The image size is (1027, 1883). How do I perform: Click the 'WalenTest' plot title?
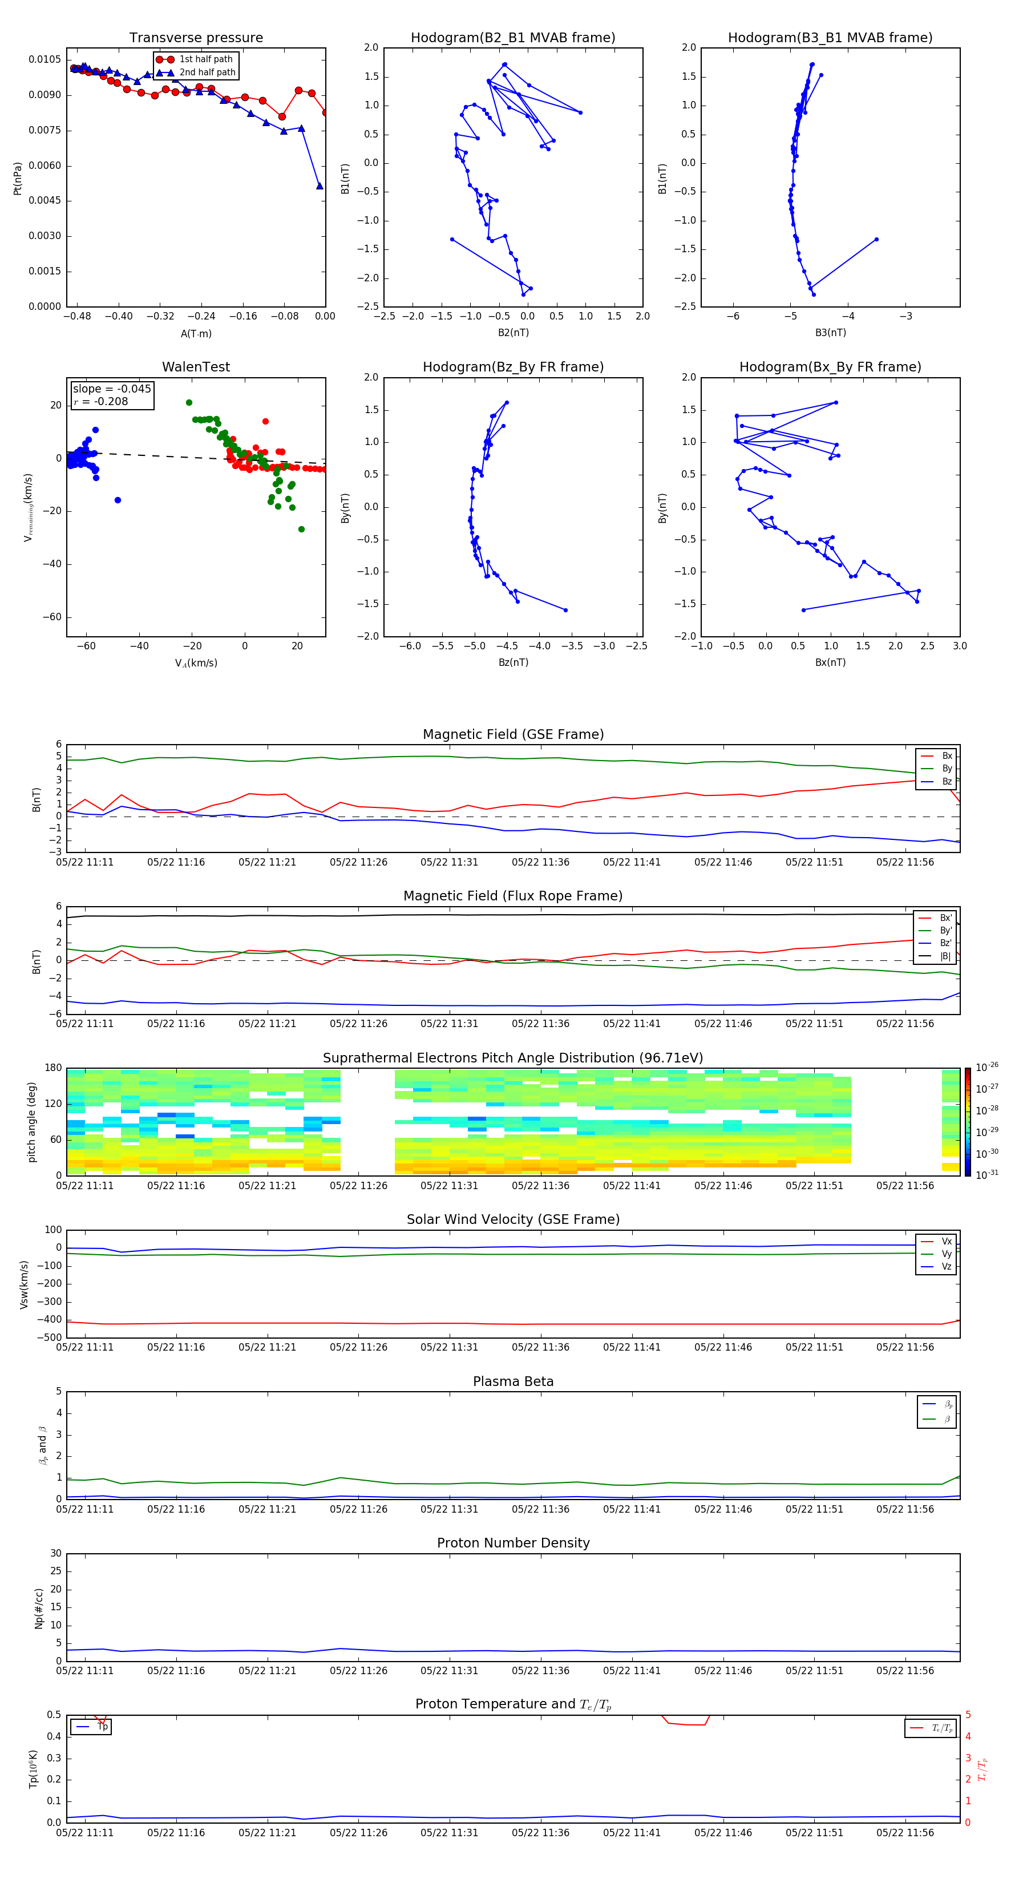click(196, 367)
